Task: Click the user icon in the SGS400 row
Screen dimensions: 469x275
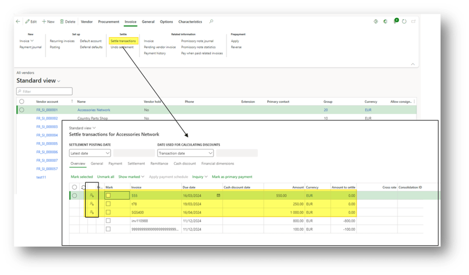Action: click(92, 212)
